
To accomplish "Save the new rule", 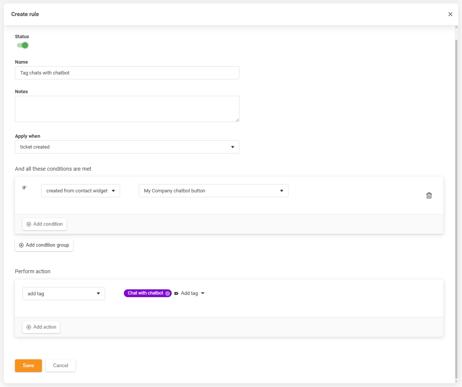I will pyautogui.click(x=28, y=366).
